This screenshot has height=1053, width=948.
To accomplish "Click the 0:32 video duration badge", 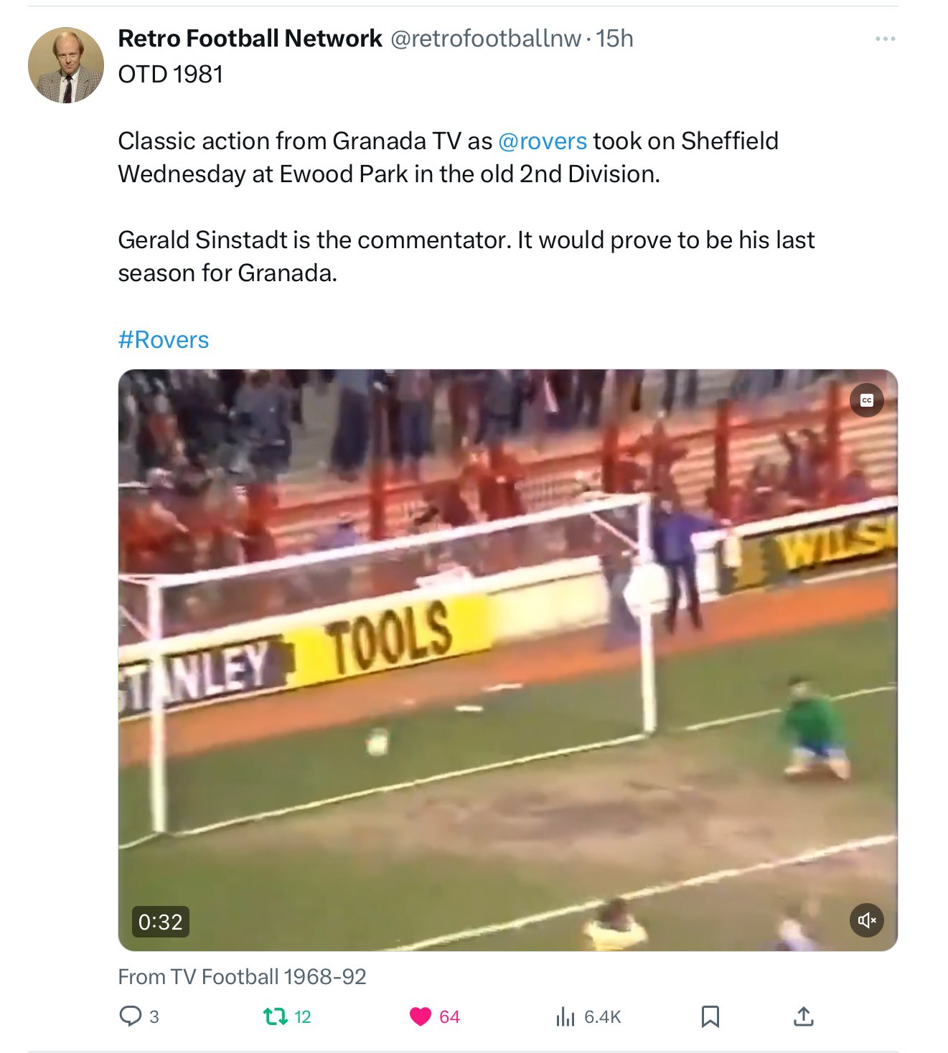I will point(161,922).
